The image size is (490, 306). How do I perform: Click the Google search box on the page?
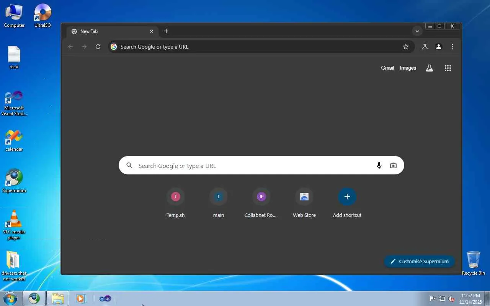tap(261, 165)
